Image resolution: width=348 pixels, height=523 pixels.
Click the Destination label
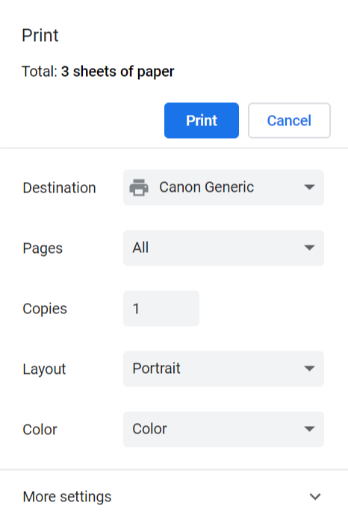60,188
